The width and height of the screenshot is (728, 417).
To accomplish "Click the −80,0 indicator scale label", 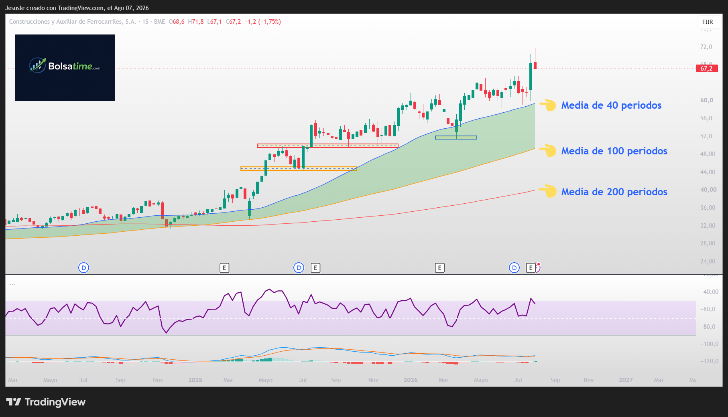I will 708,327.
